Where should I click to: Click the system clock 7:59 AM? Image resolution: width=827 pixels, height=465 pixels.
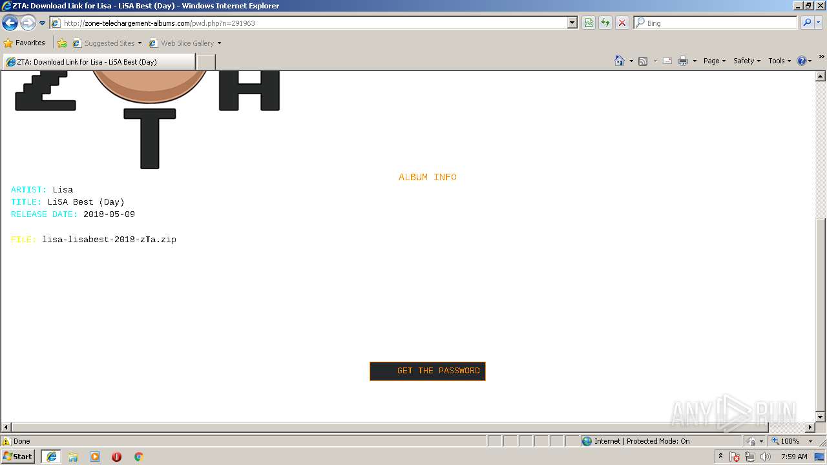(x=794, y=457)
